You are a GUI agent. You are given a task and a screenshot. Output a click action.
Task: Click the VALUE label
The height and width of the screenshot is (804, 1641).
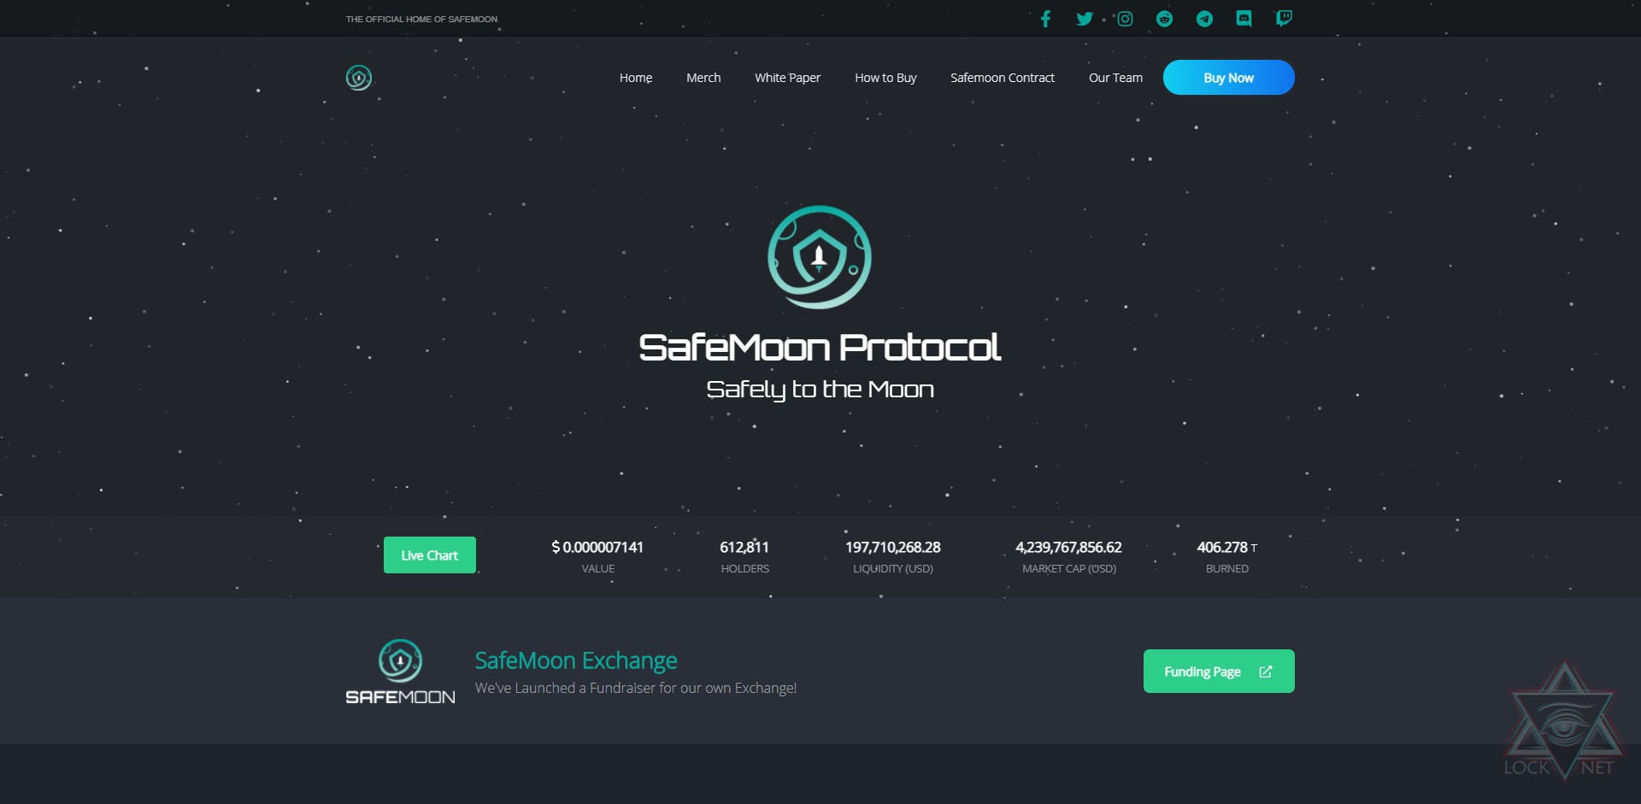point(598,569)
